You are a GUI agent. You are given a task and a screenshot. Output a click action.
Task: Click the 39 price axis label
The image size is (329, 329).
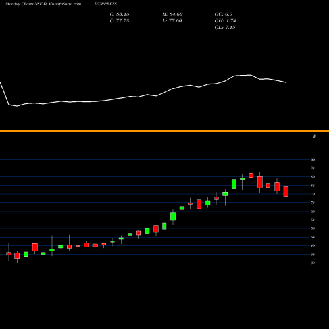(313, 263)
